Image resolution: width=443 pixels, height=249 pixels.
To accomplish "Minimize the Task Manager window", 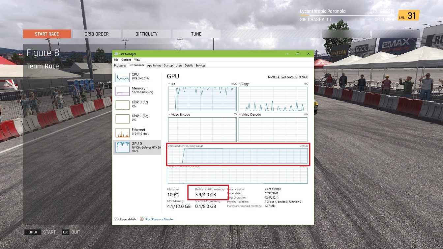I will [x=287, y=54].
